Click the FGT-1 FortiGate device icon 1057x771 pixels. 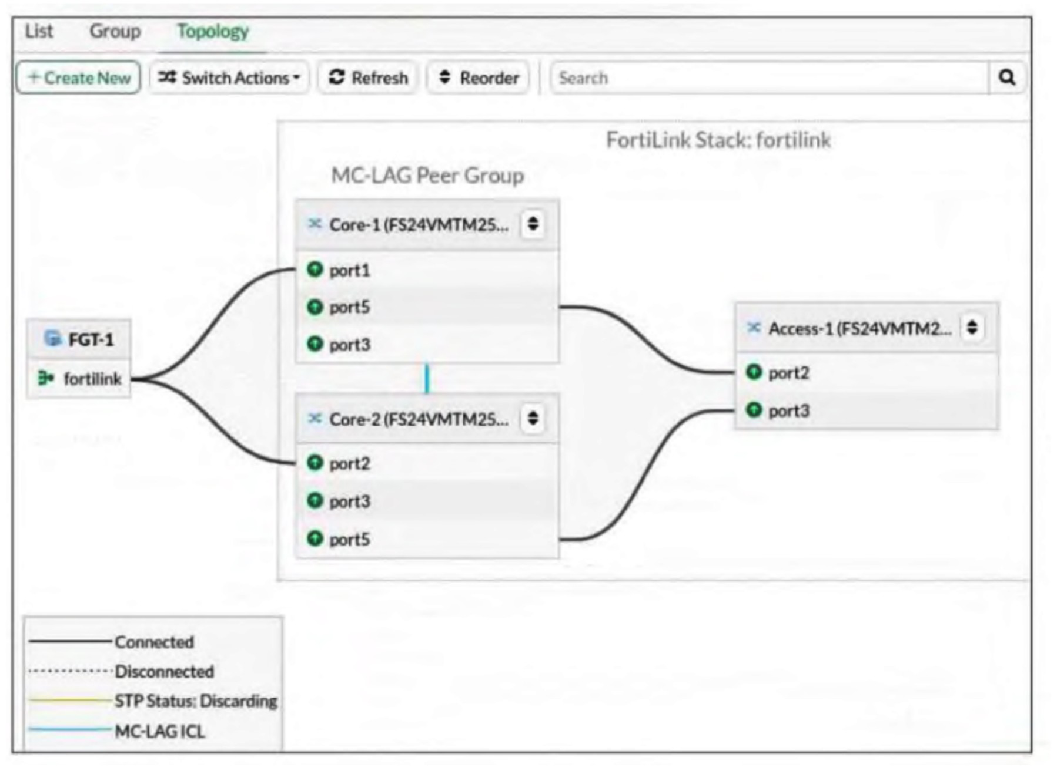tap(53, 338)
